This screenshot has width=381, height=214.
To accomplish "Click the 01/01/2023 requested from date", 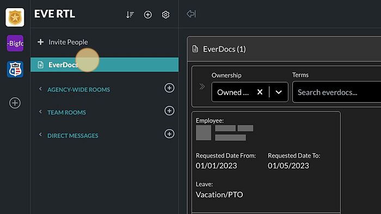I will [216, 166].
